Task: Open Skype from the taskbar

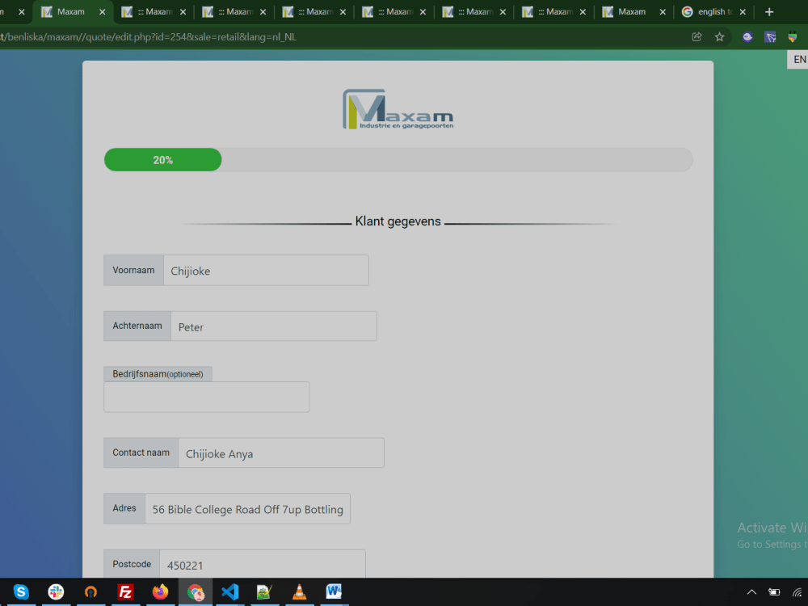Action: (x=21, y=591)
